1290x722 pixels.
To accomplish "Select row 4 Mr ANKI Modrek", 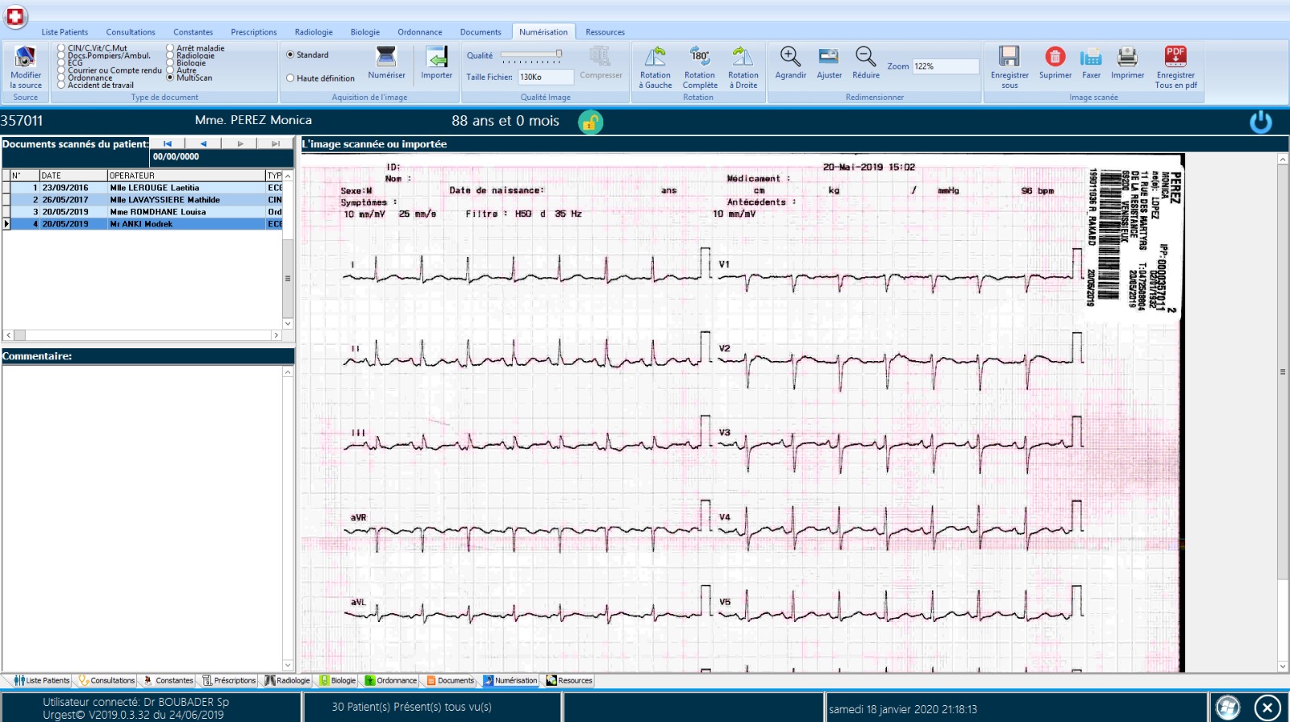I will coord(142,224).
